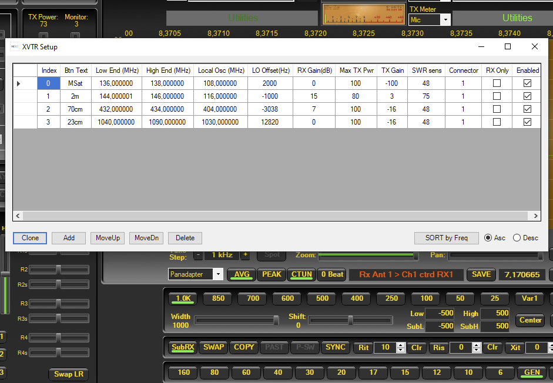The width and height of the screenshot is (553, 383).
Task: Click the table's right scroll arrow
Action: (536, 216)
